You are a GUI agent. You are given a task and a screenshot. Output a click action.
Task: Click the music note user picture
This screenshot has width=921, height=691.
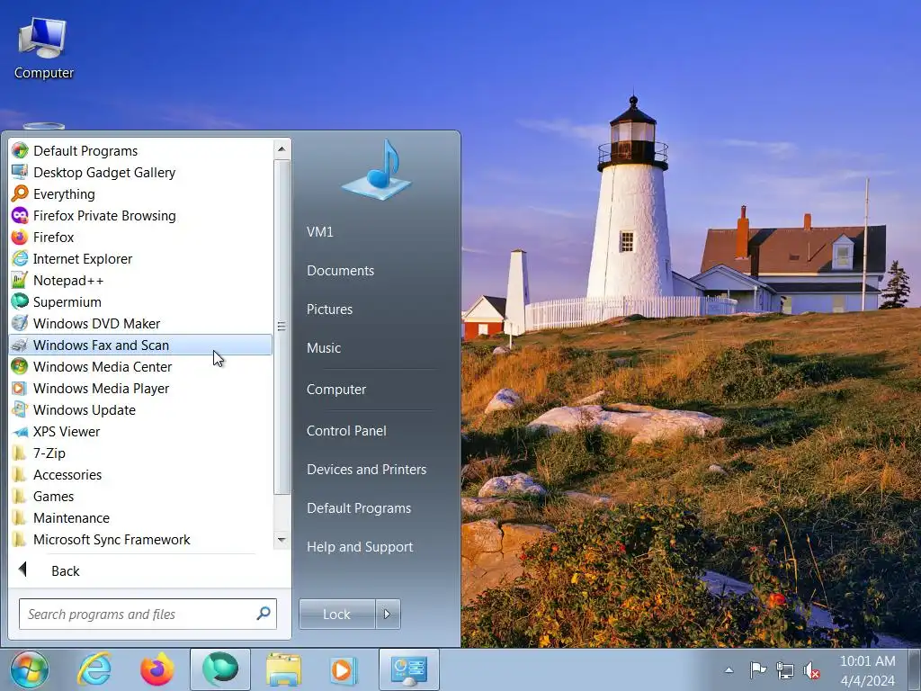[x=376, y=169]
